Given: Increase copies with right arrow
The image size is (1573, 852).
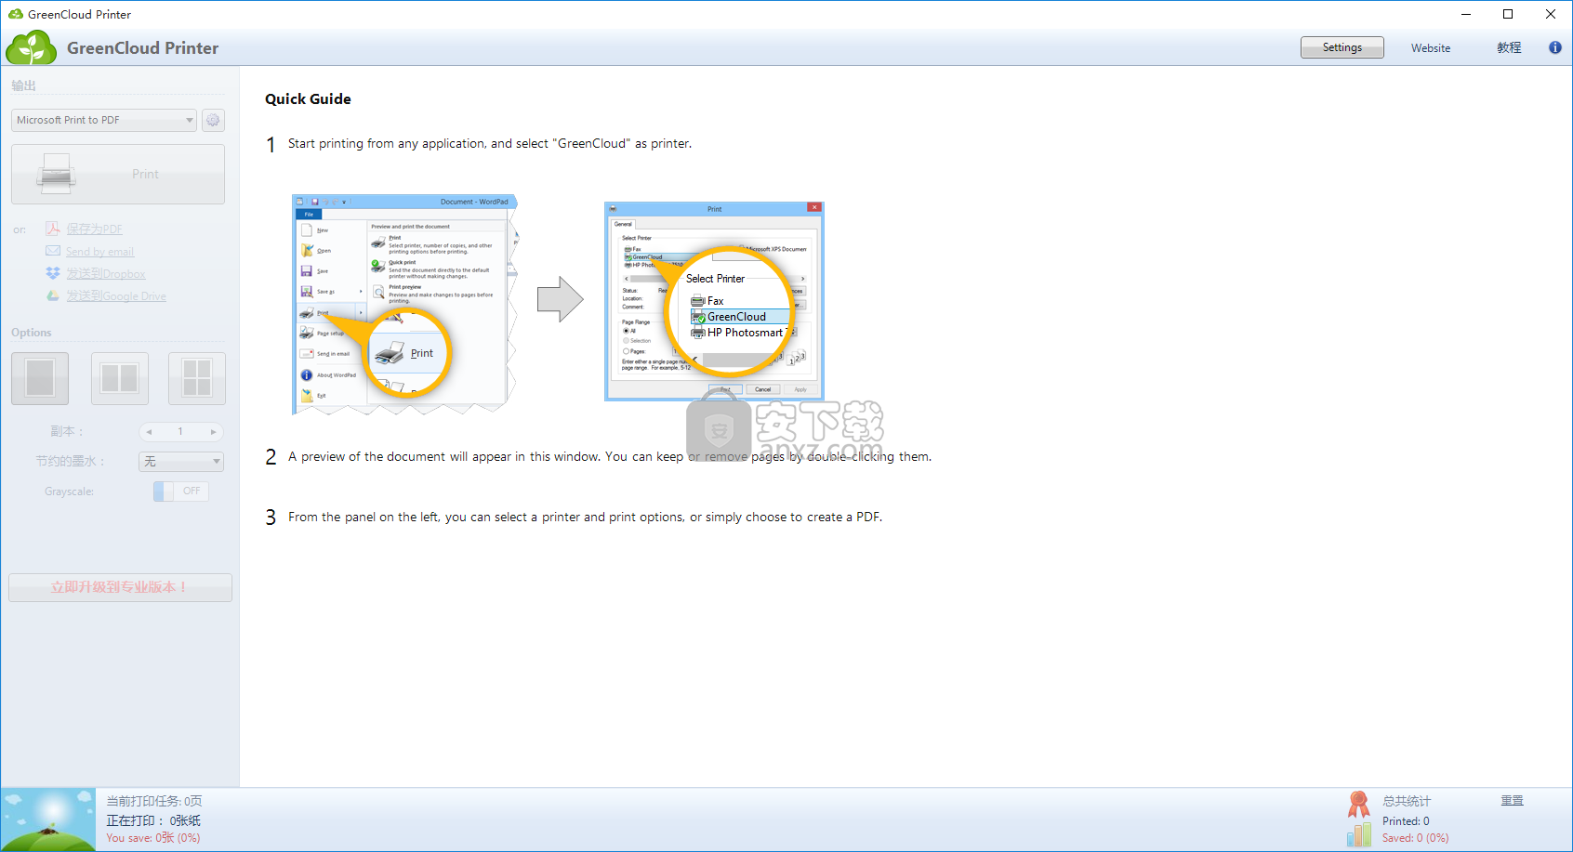Looking at the screenshot, I should point(214,432).
